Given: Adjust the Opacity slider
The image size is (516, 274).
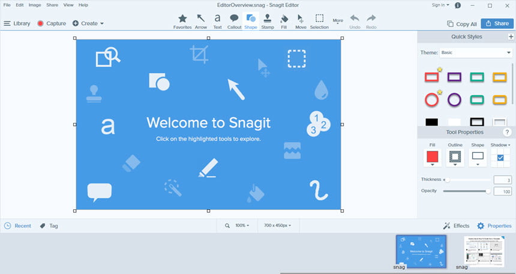Looking at the screenshot, I should tap(467, 191).
